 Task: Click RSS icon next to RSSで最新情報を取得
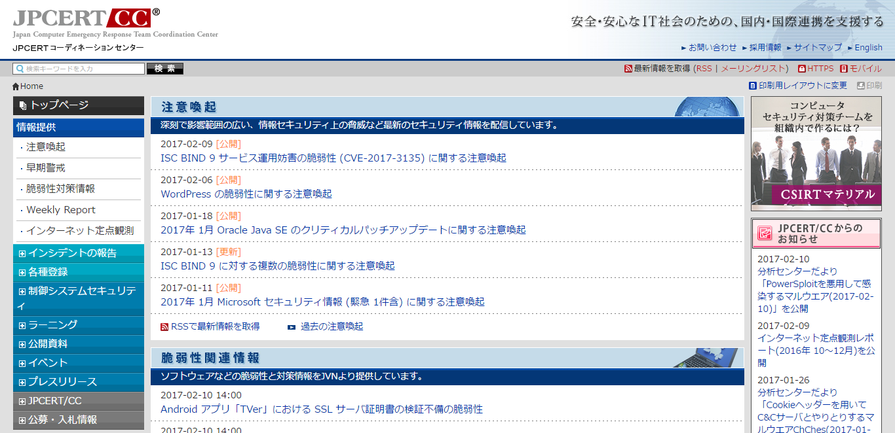(x=164, y=327)
